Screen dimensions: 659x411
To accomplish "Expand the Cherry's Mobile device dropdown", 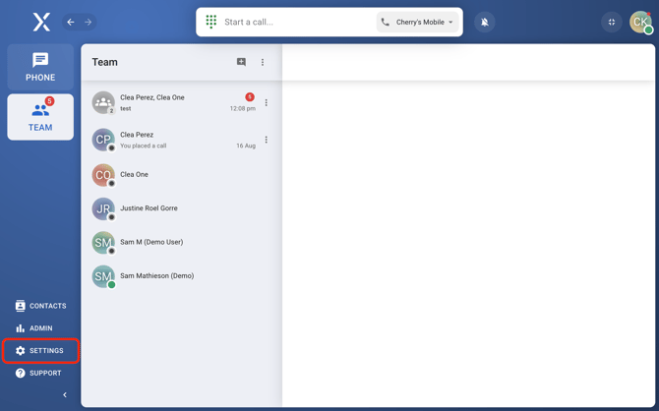I will 418,22.
